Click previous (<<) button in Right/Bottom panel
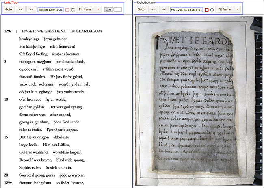264x188 pixels. [x=153, y=9]
